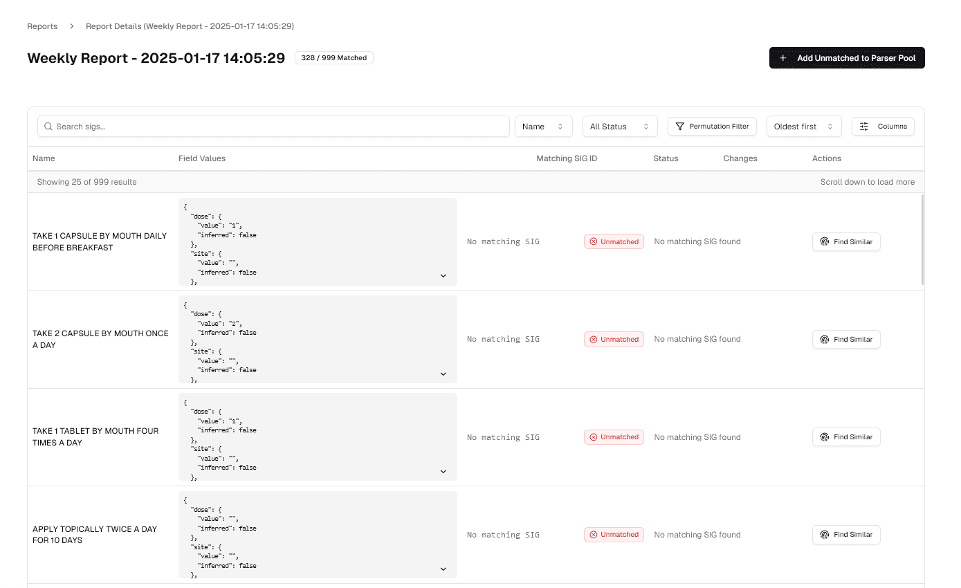Click Find Similar for TAKE 2 CAPSULE sig
Image resolution: width=961 pixels, height=588 pixels.
(x=846, y=339)
